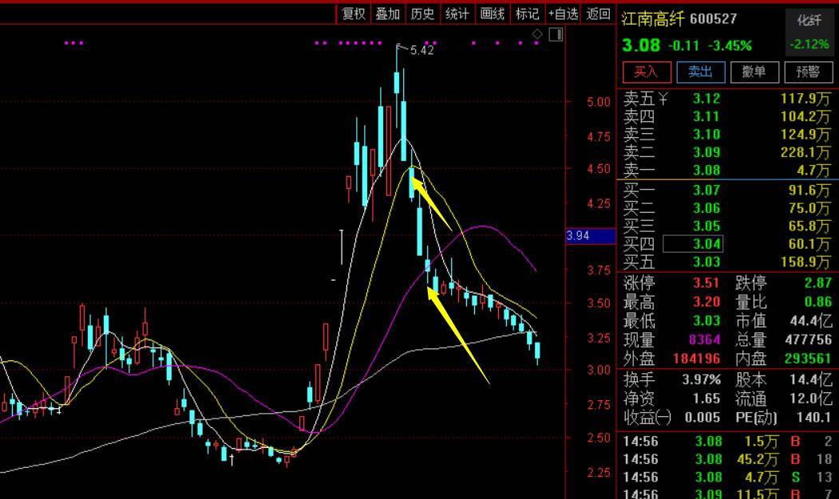Select the 14:56 trade row with 45.2万
839x499 pixels.
coord(728,459)
